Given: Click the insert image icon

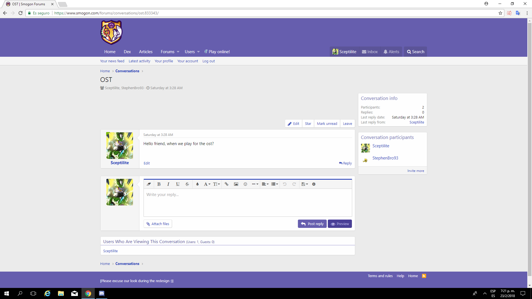Looking at the screenshot, I should (236, 184).
